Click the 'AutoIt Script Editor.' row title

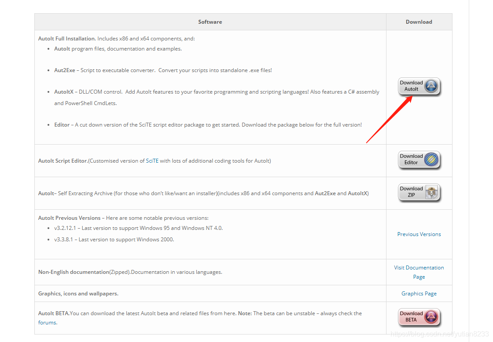coord(63,161)
